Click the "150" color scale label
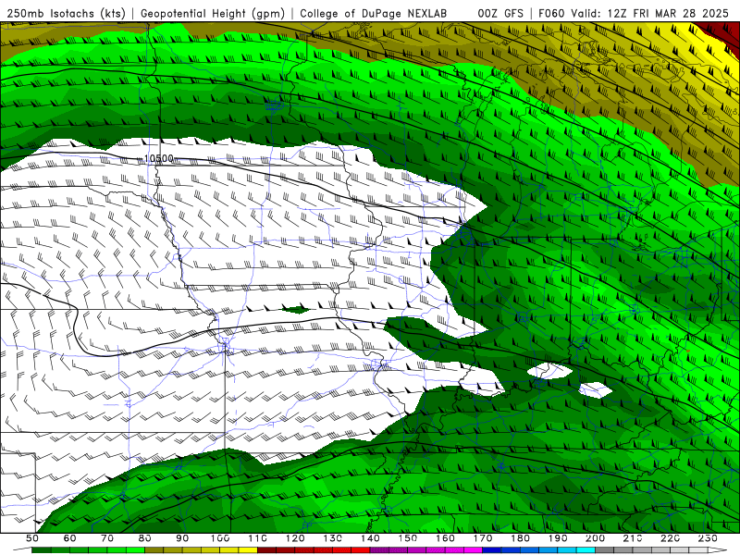This screenshot has height=555, width=740. click(x=408, y=538)
